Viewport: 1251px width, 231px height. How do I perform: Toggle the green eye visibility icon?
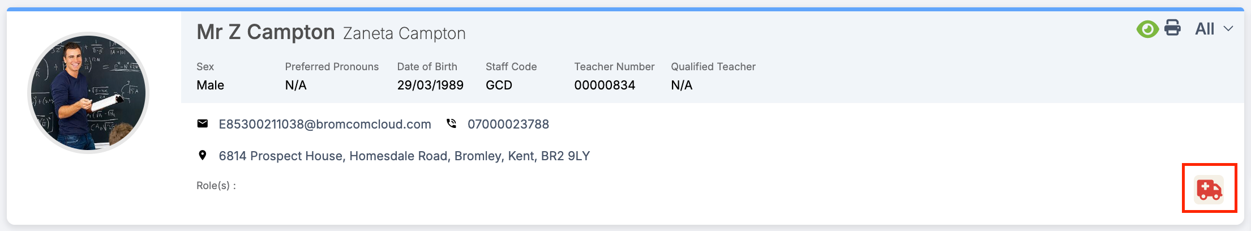pos(1147,29)
